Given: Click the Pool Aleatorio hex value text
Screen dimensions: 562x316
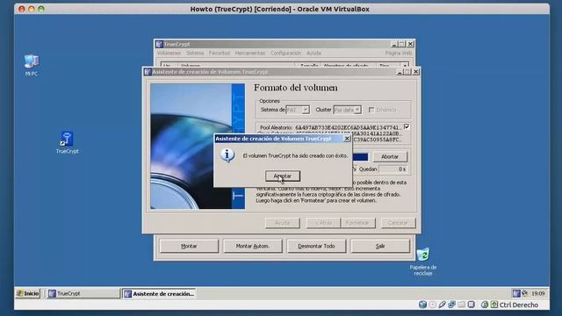Looking at the screenshot, I should 348,127.
